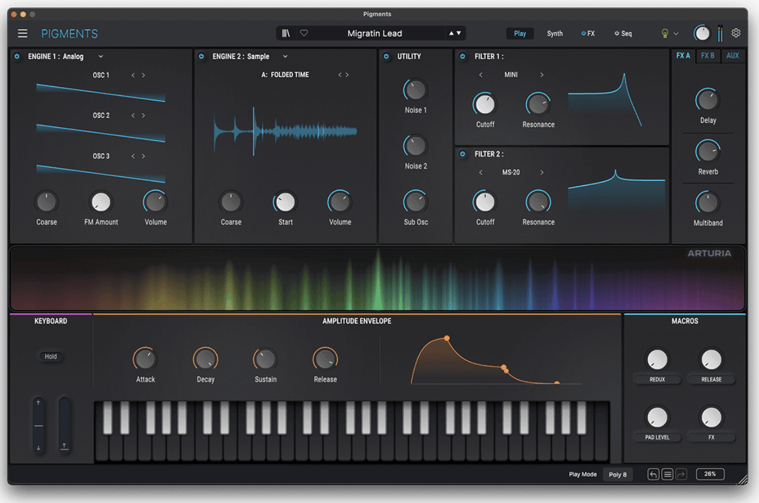Click the redo arrow icon
Viewport: 759px width, 503px height.
click(x=681, y=474)
